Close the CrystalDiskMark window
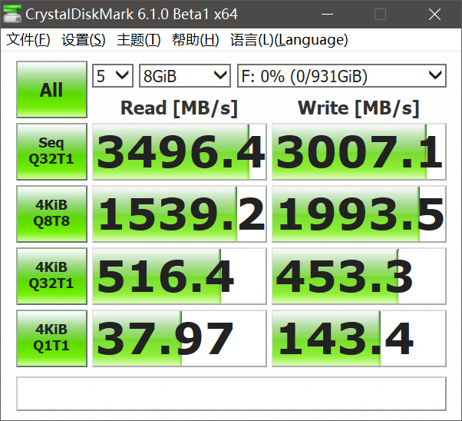 tap(441, 14)
